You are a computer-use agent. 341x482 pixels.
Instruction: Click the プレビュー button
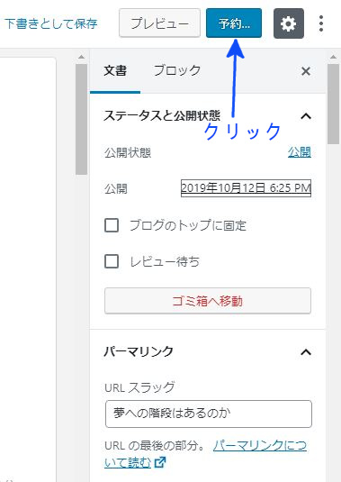click(159, 23)
